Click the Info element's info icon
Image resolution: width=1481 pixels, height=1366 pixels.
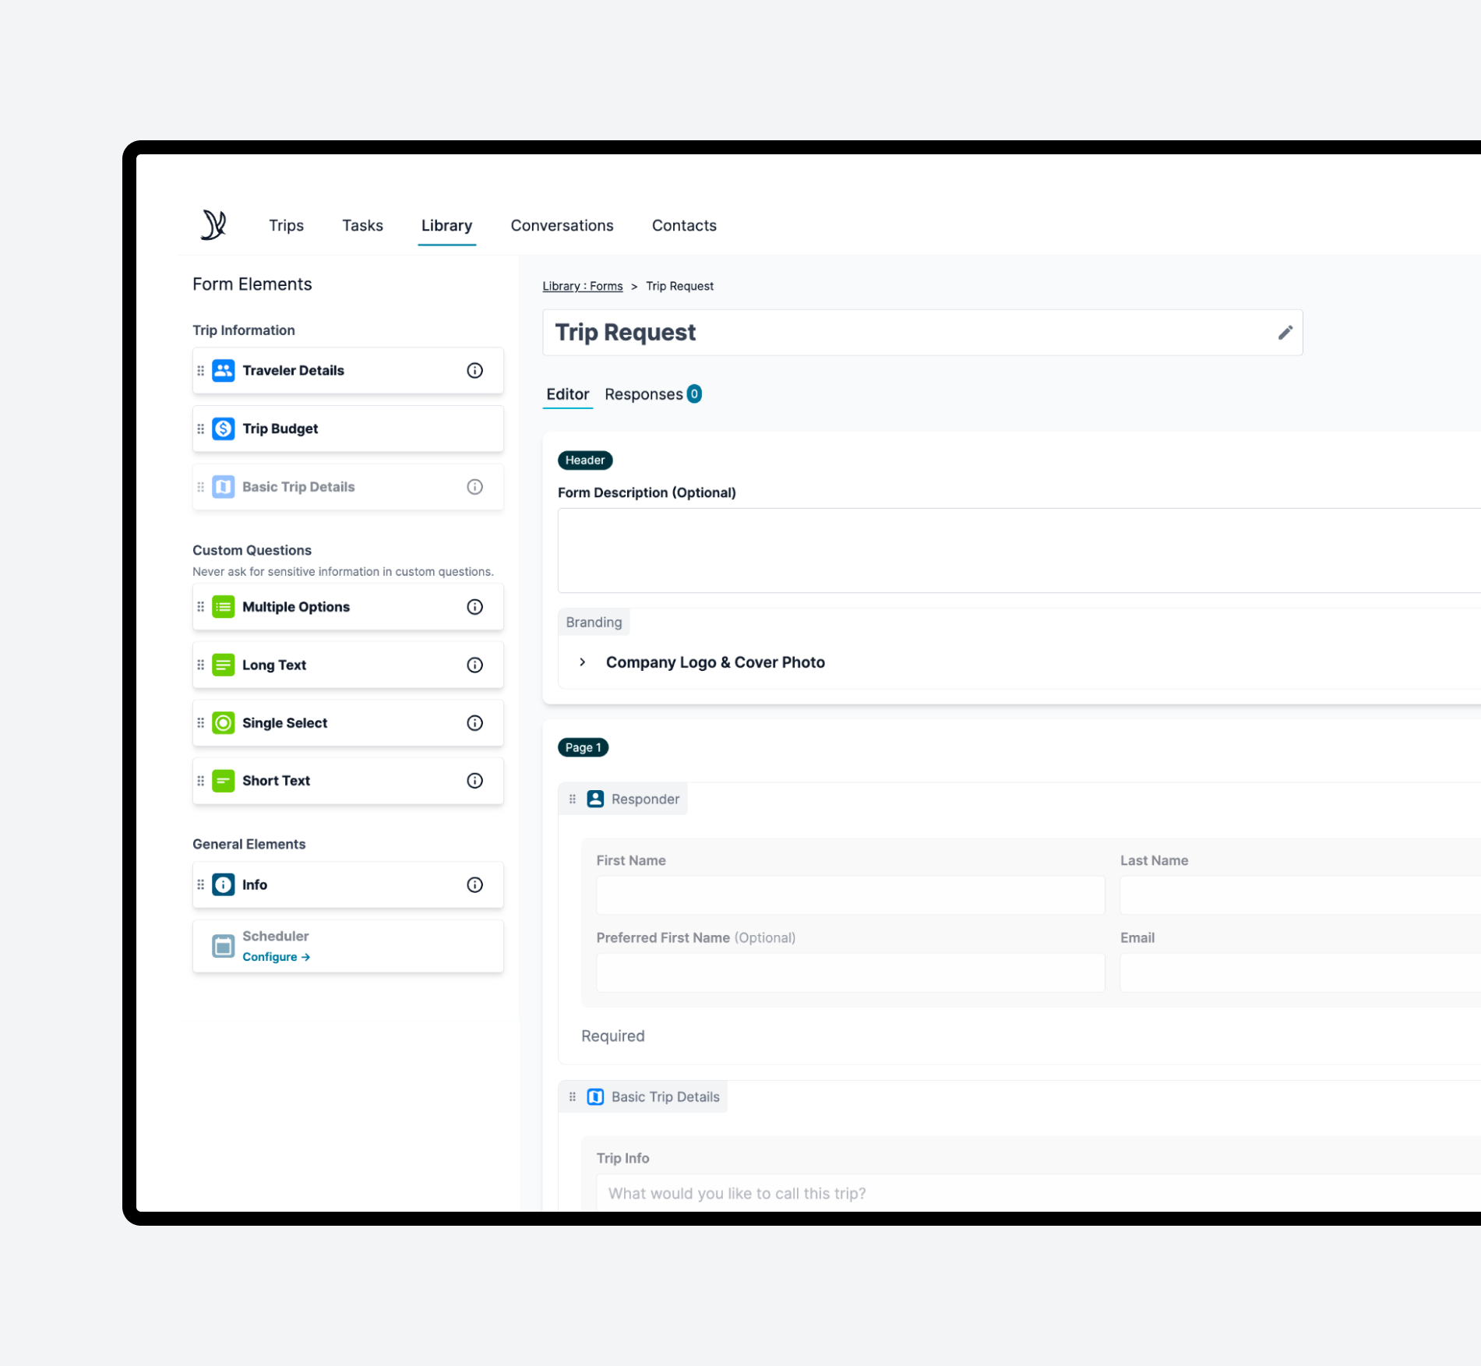tap(474, 885)
